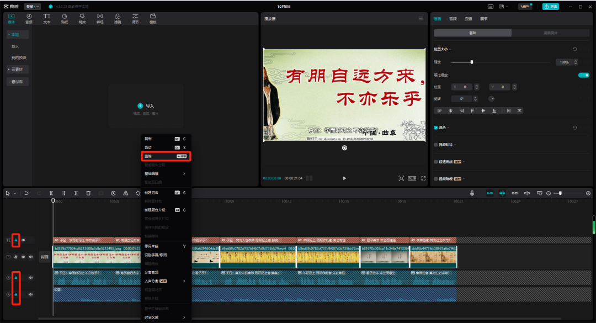
Task: Open the 模板 templates panel
Action: [x=153, y=18]
